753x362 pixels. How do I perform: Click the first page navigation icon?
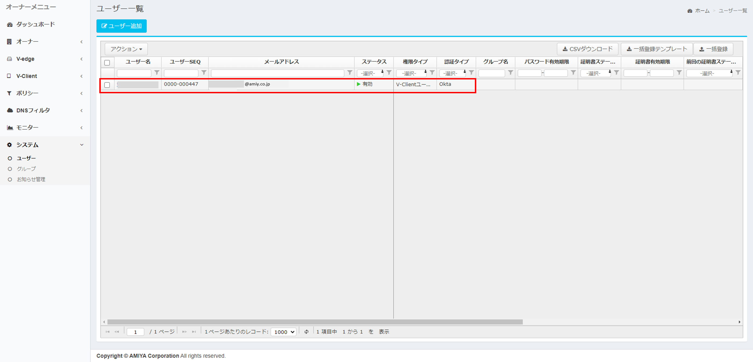point(107,332)
